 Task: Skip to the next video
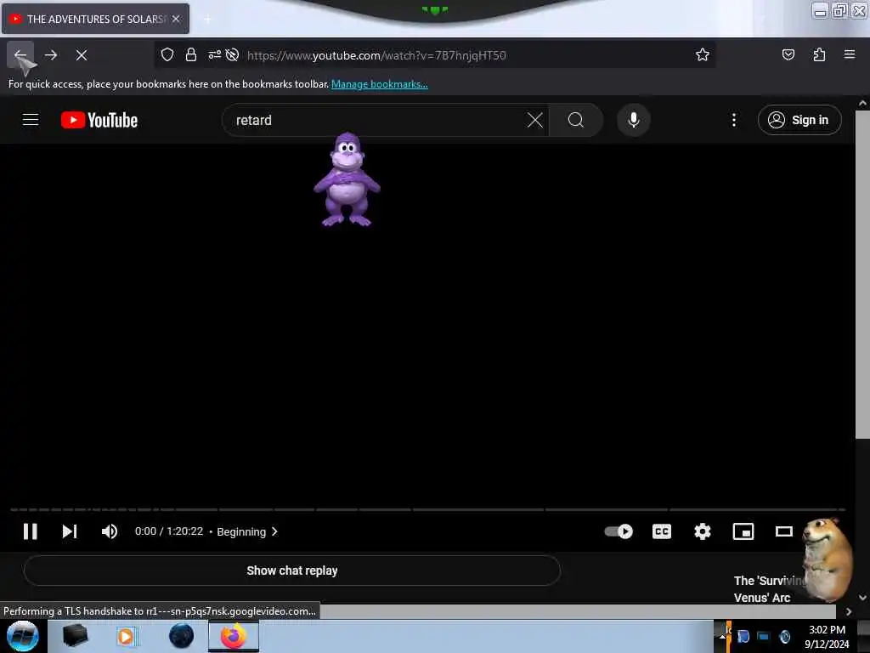(x=70, y=531)
